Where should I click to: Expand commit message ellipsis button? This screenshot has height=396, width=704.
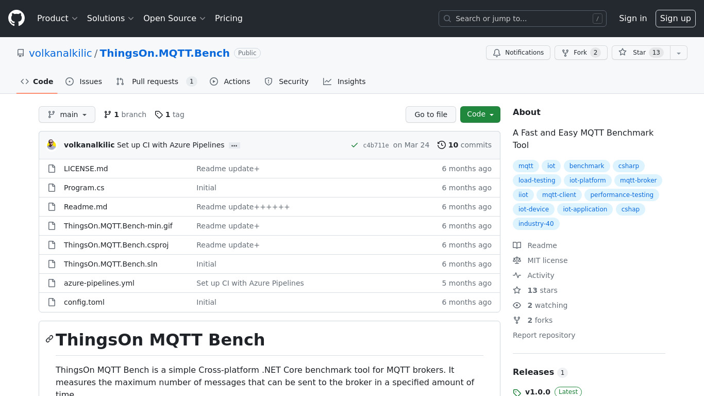[x=234, y=145]
